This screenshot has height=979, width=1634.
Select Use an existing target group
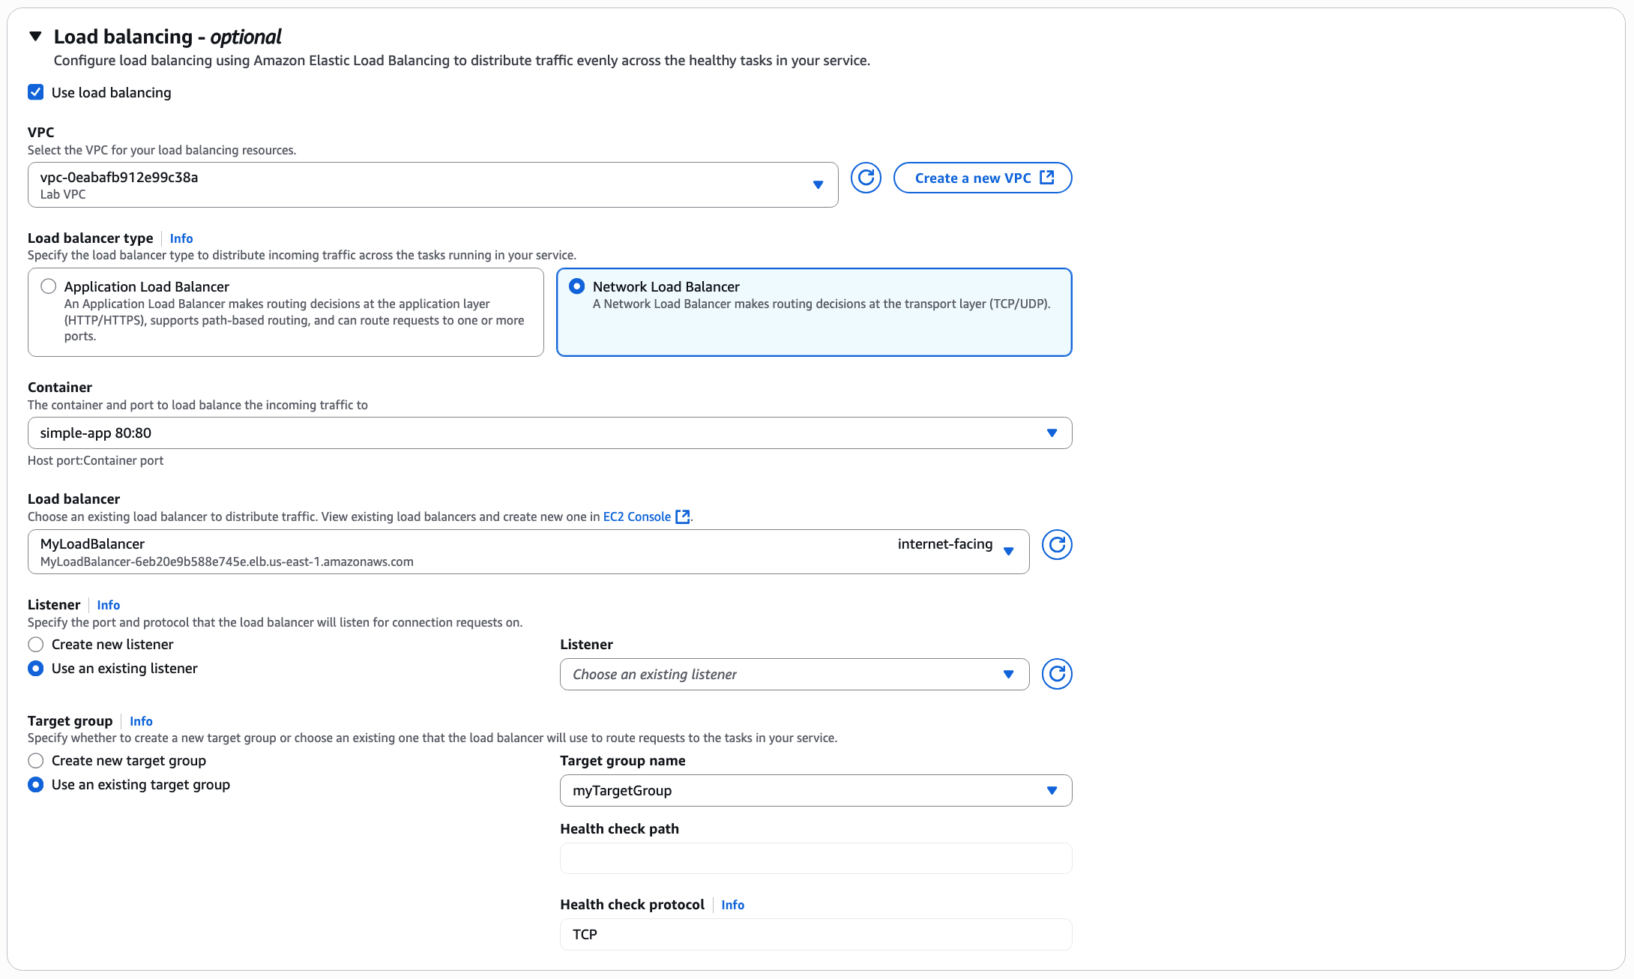click(35, 785)
